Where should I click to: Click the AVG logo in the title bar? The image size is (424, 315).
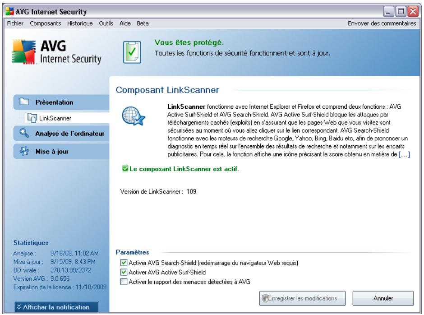pyautogui.click(x=10, y=11)
